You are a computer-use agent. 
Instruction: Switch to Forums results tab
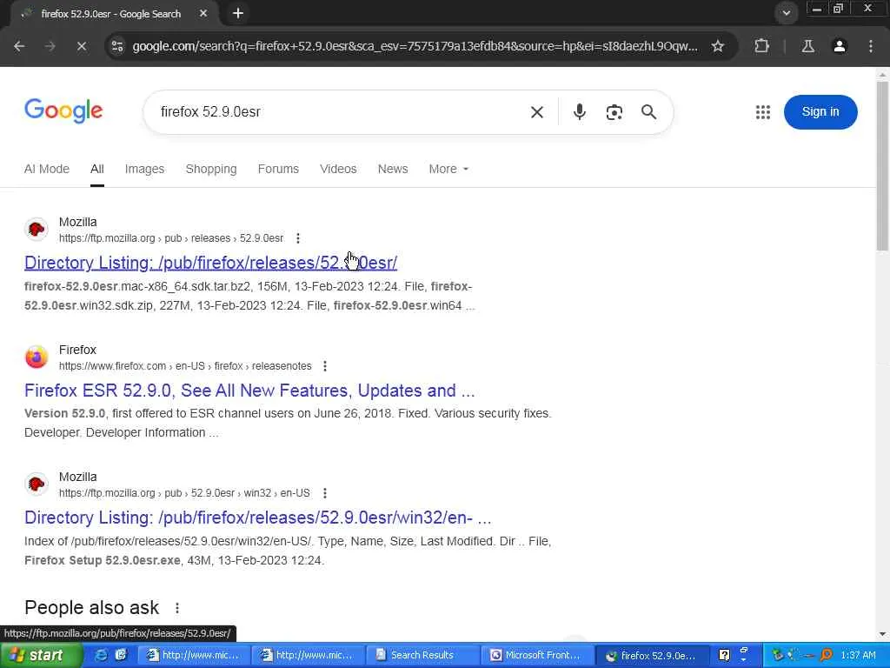click(278, 169)
